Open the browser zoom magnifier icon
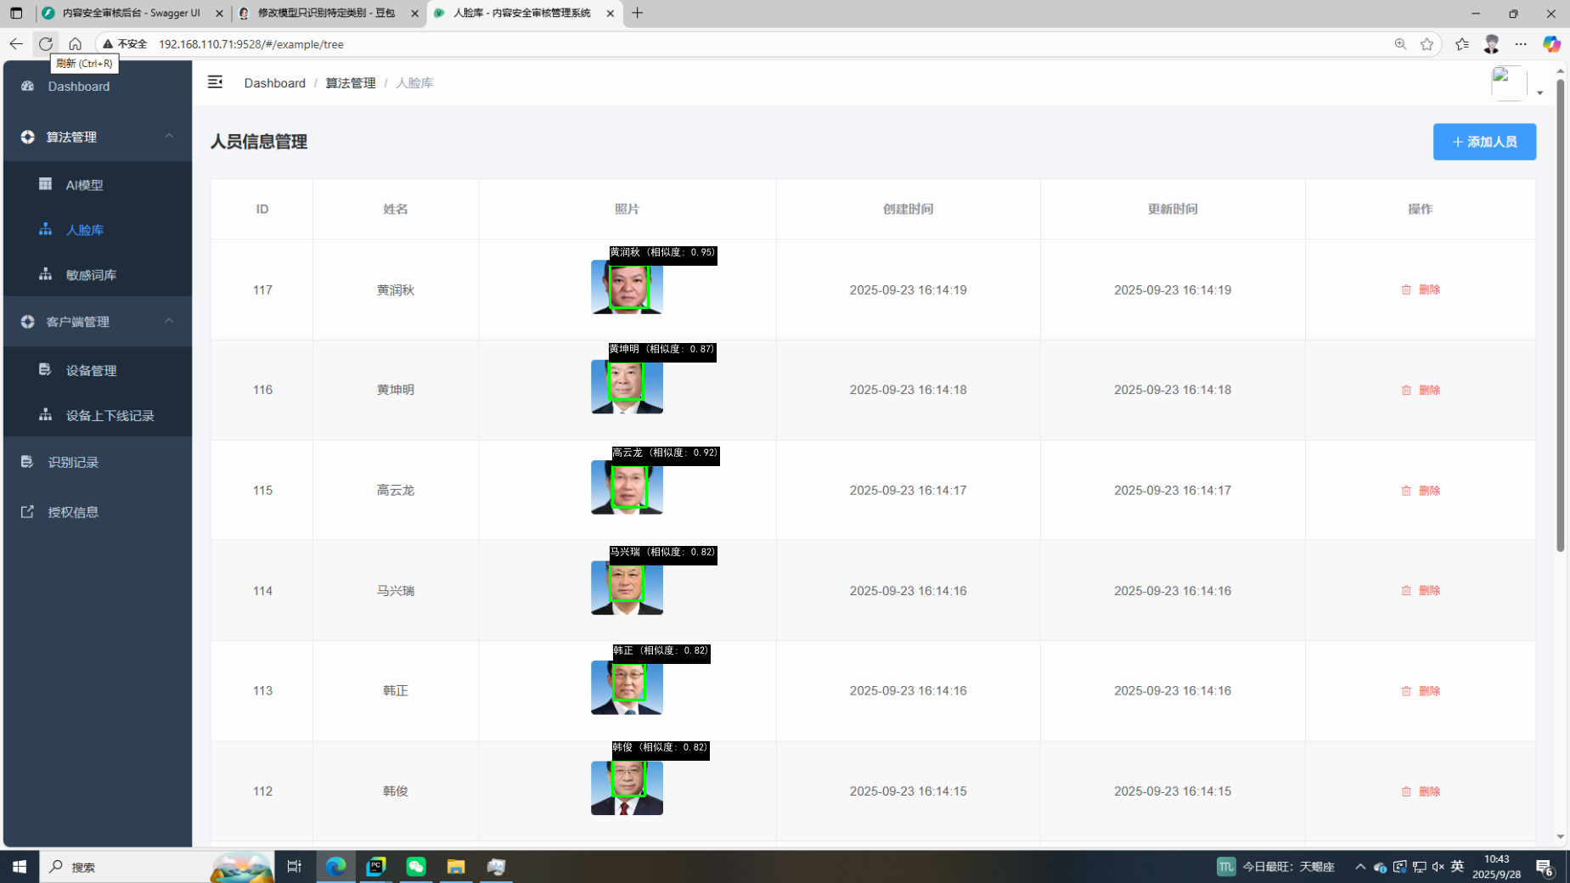The width and height of the screenshot is (1570, 883). coord(1400,44)
